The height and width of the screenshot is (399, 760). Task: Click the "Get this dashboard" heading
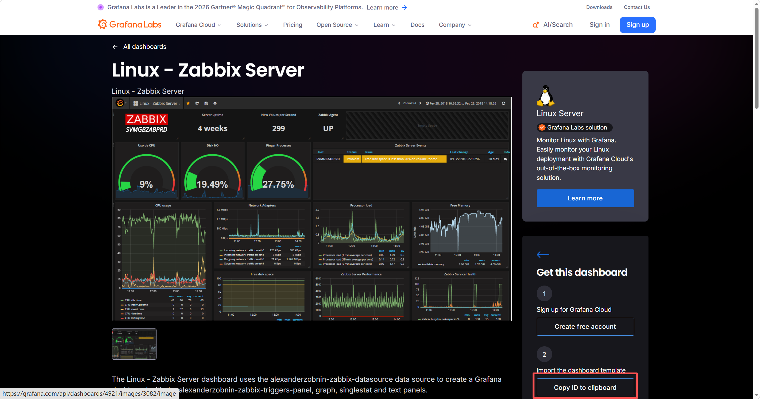(582, 272)
